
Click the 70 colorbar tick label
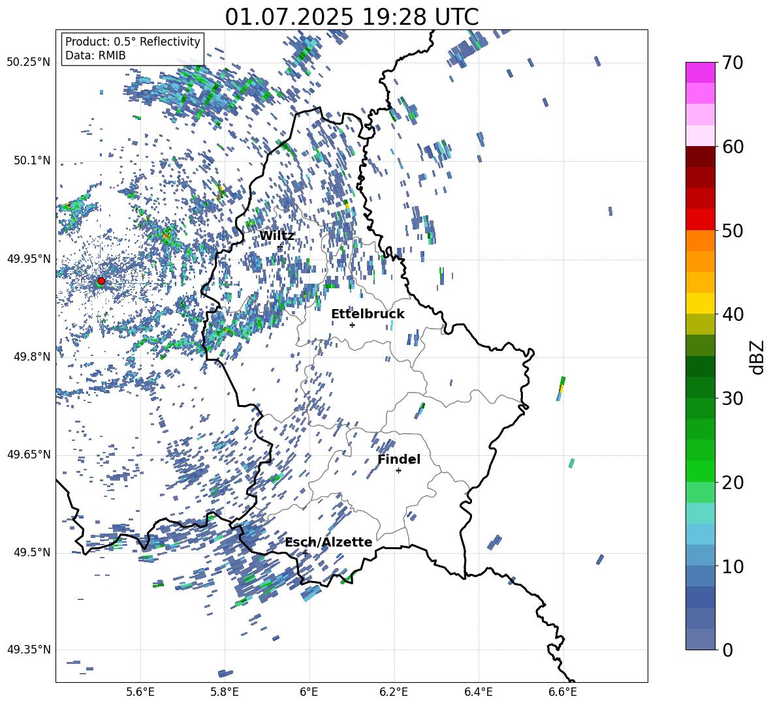coord(733,63)
